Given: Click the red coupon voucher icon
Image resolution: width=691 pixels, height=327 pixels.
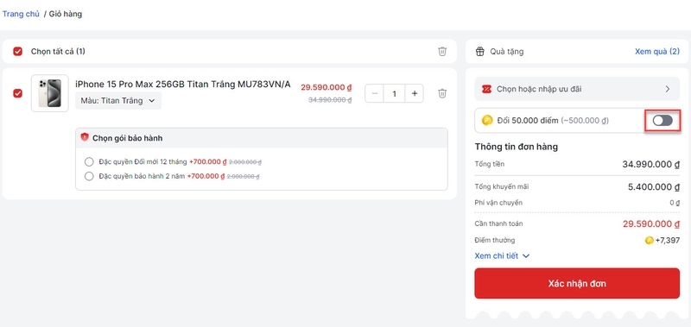Looking at the screenshot, I should (x=486, y=89).
